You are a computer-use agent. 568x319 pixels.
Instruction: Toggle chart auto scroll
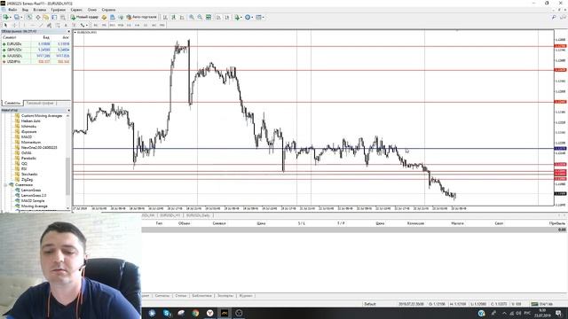[x=219, y=17]
